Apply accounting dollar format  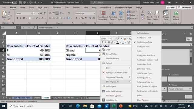[x=77, y=18]
